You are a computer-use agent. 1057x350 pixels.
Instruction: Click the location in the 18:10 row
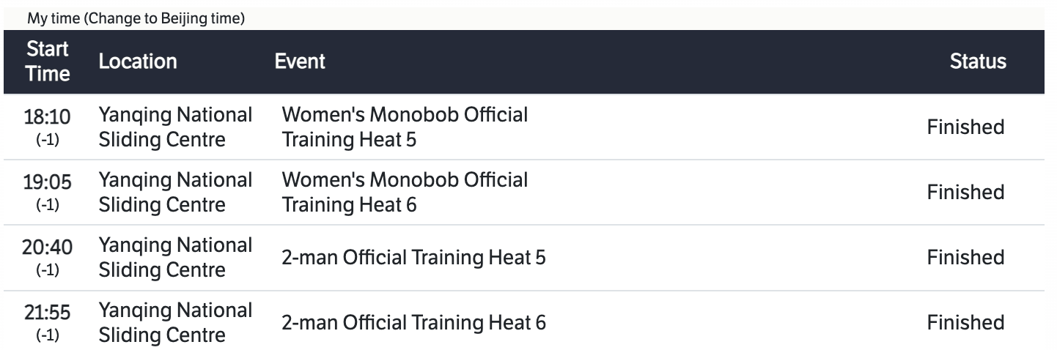coord(175,127)
